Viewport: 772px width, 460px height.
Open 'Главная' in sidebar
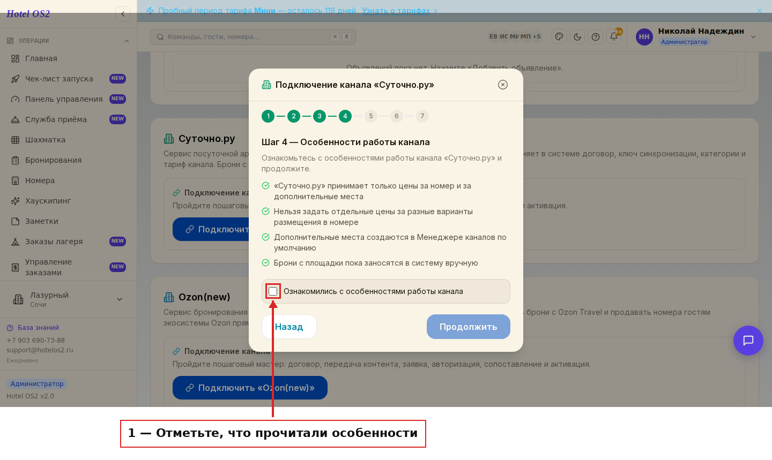(68, 58)
